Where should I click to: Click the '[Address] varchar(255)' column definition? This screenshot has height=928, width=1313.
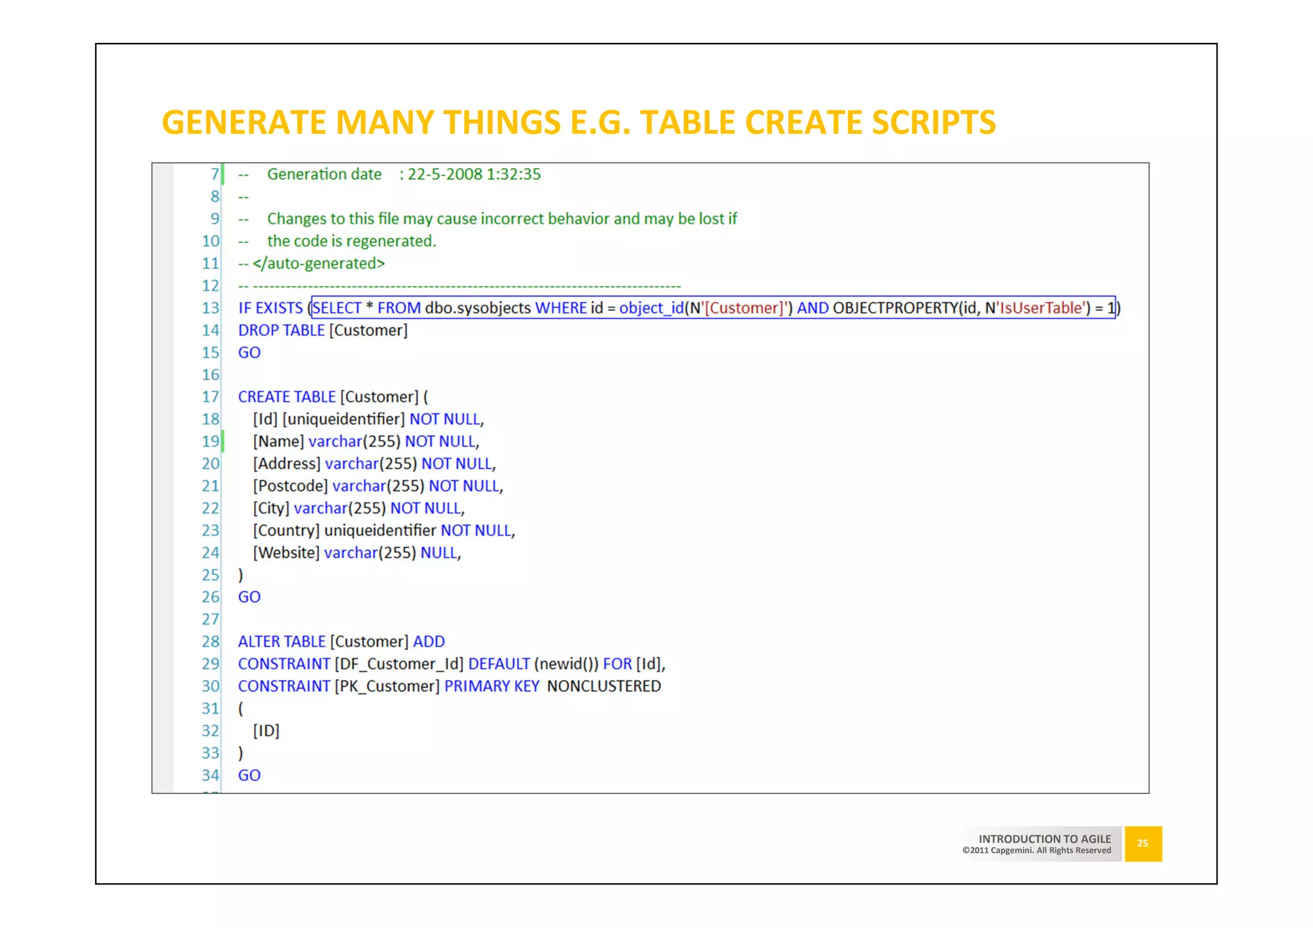click(374, 464)
